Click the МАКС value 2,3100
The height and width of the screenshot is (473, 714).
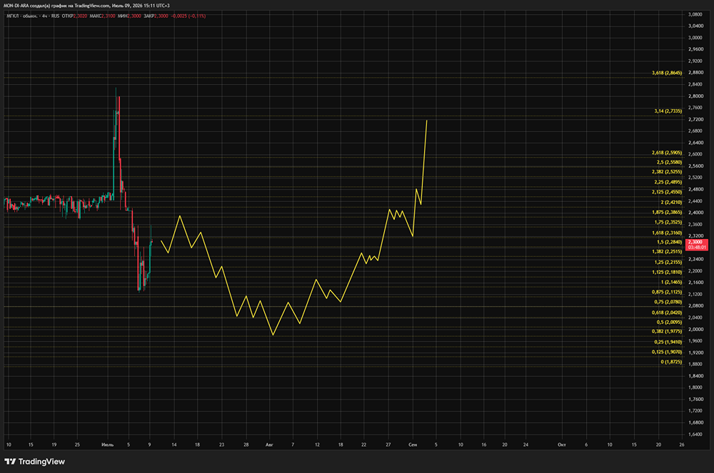(x=108, y=16)
